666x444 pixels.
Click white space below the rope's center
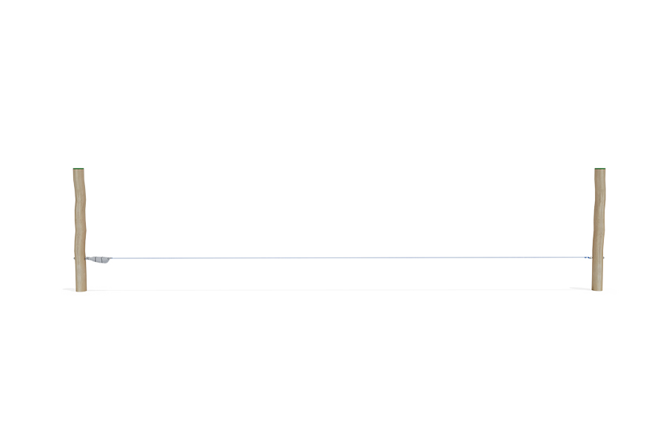click(x=340, y=333)
